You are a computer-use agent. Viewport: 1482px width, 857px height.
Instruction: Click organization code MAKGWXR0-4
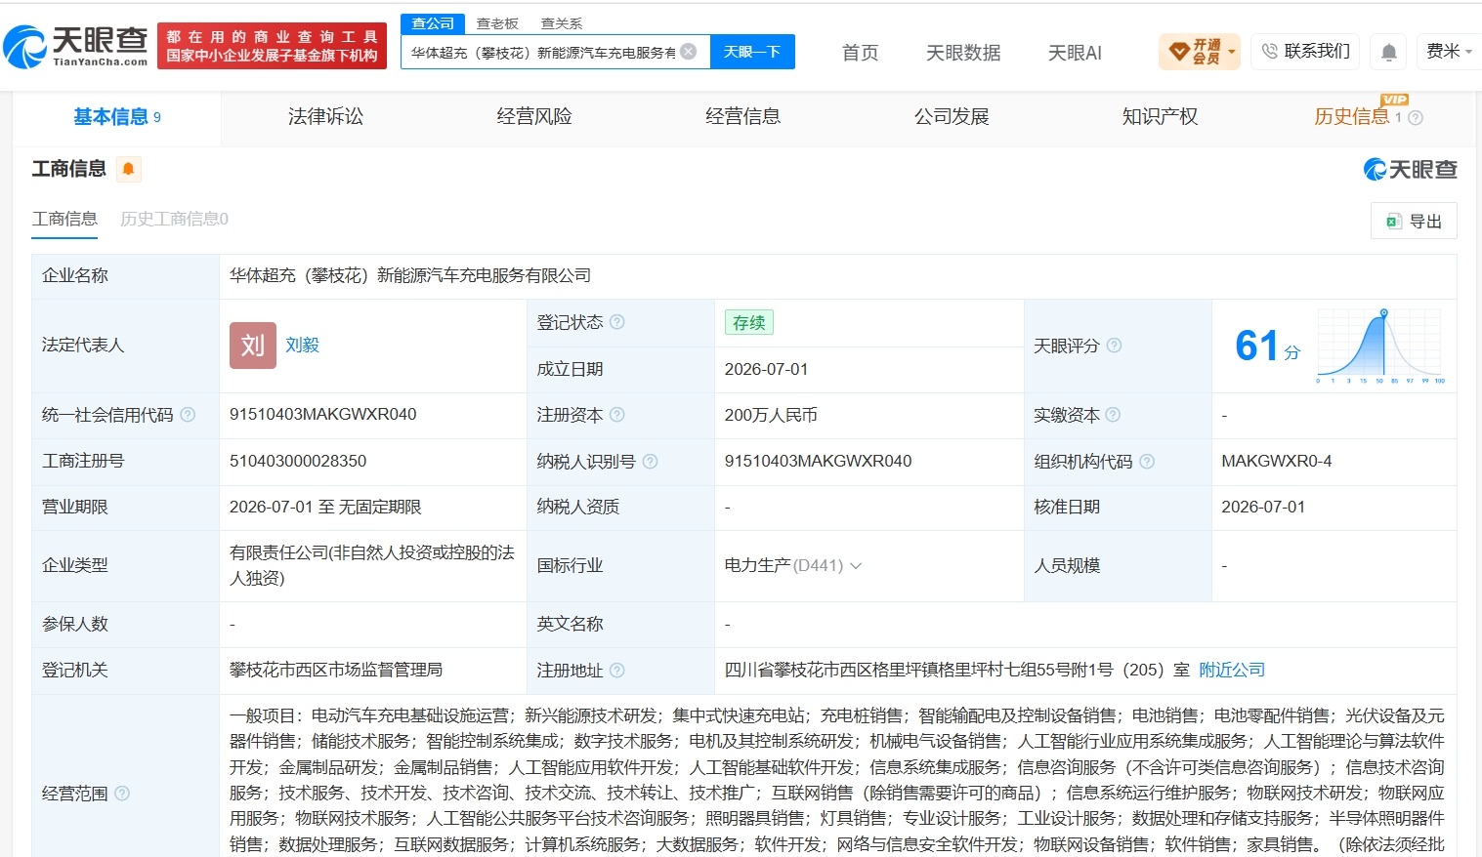tap(1276, 461)
